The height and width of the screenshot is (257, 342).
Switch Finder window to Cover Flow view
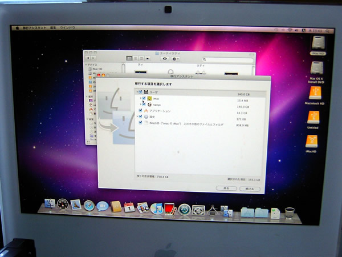click(x=148, y=59)
